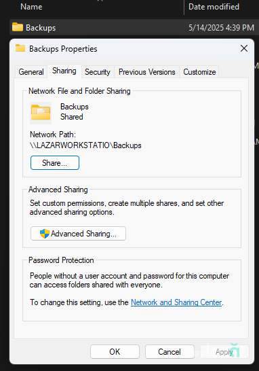This screenshot has width=259, height=371.
Task: Select the Sharing tab
Action: 64,71
